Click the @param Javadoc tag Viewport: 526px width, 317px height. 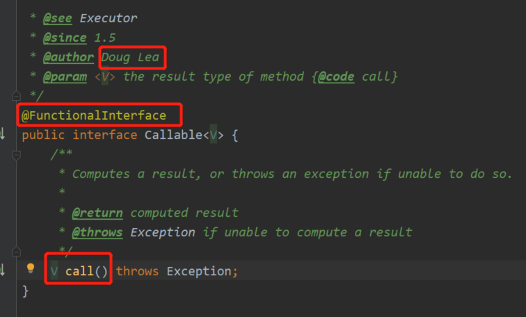tap(65, 76)
